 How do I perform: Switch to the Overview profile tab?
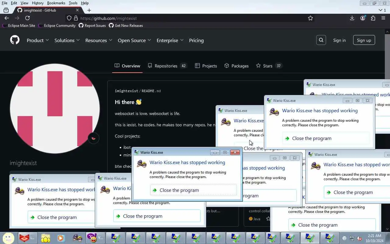[x=127, y=66]
